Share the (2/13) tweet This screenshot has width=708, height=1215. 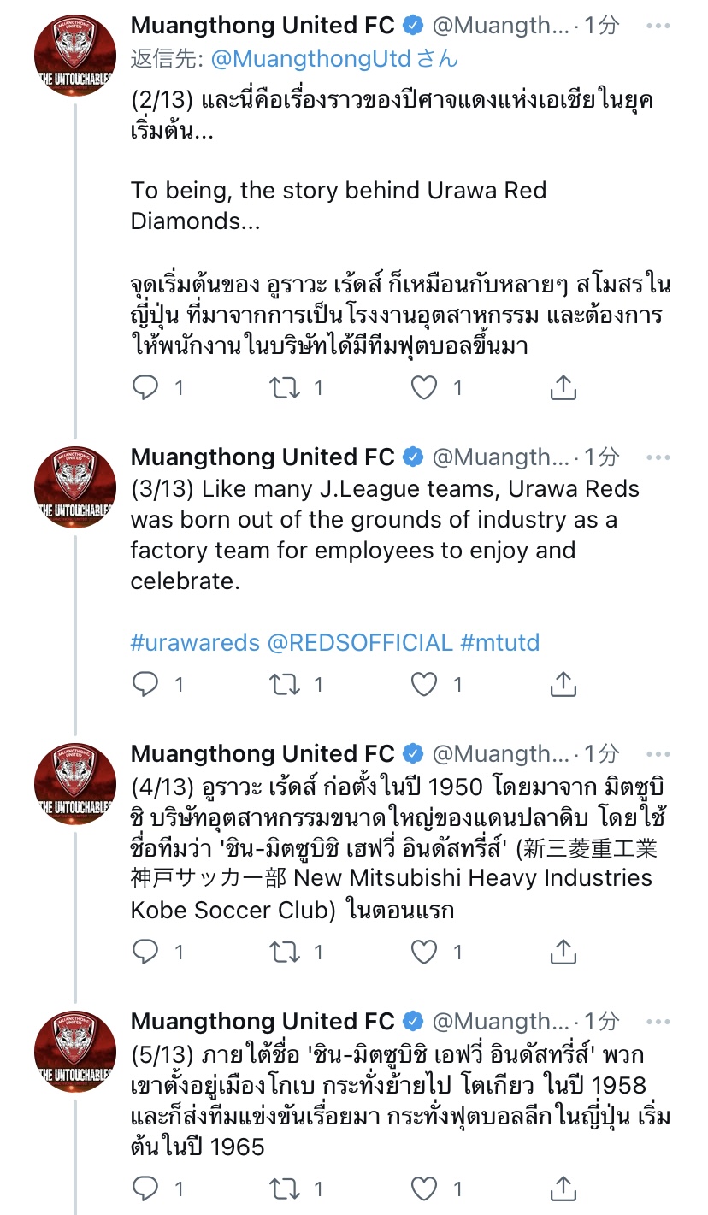tap(563, 388)
